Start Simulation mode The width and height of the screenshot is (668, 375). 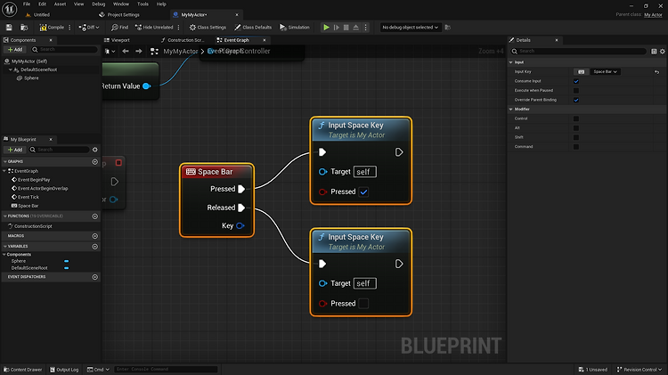tap(295, 28)
